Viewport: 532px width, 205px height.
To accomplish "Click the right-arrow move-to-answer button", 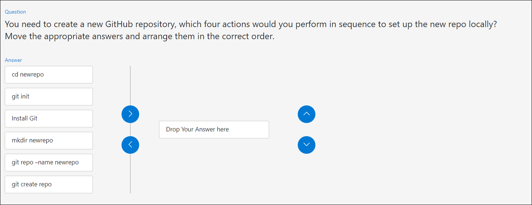I will point(130,114).
